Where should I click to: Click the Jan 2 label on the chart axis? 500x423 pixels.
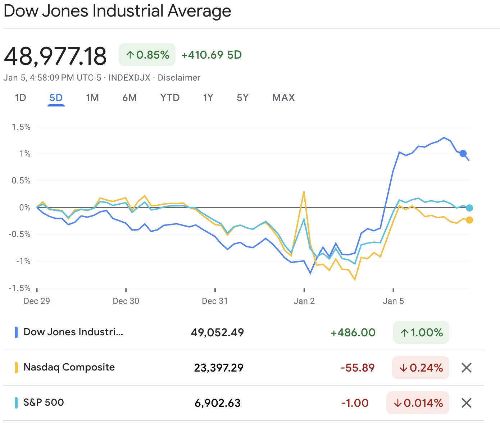coord(304,301)
